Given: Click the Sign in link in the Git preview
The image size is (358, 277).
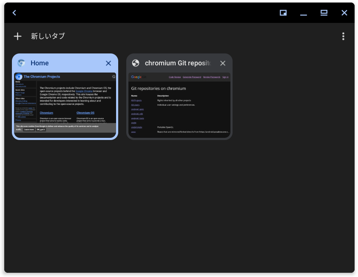Looking at the screenshot, I should (x=225, y=77).
